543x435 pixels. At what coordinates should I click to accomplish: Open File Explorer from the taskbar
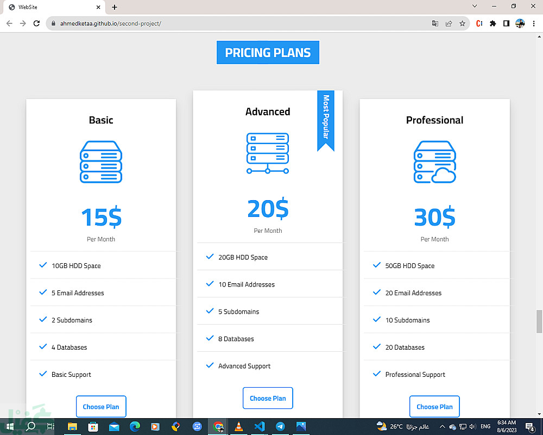click(x=72, y=426)
